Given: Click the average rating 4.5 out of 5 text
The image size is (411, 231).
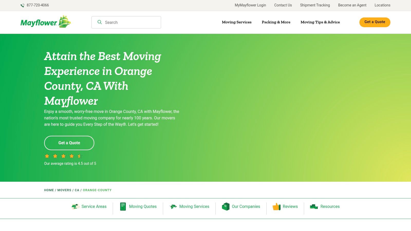Looking at the screenshot, I should coord(70,163).
